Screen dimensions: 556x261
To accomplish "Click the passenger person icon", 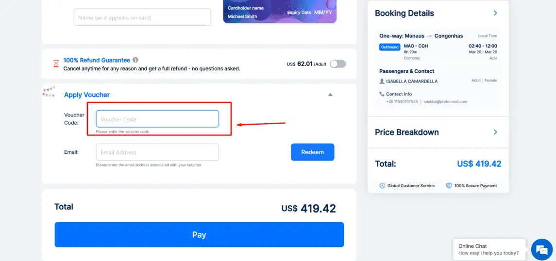I will (x=382, y=81).
